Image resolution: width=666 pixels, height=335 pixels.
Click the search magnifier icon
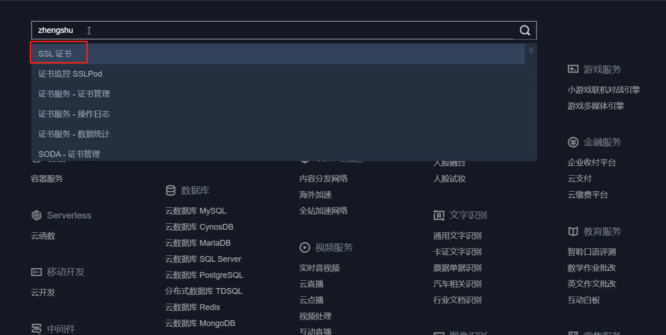point(525,31)
